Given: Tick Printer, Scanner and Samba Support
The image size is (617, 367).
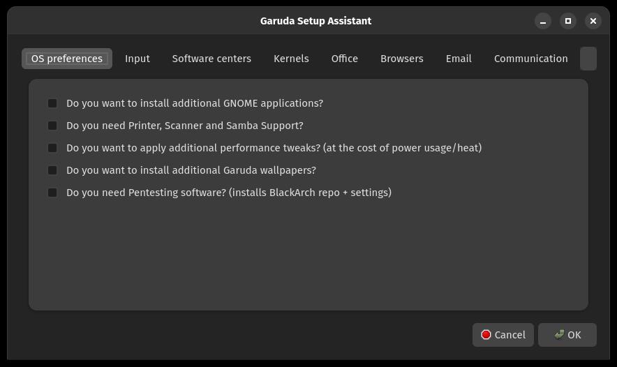Looking at the screenshot, I should pyautogui.click(x=52, y=126).
